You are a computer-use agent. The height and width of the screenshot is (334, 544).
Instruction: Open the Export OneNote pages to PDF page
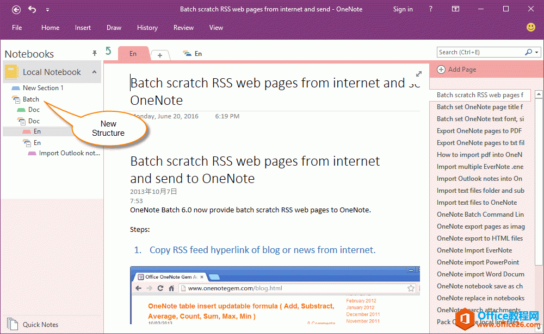(x=479, y=131)
